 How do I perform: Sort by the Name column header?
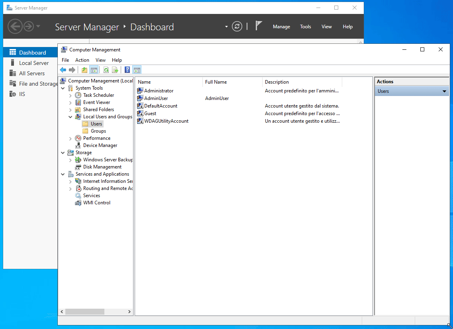point(169,82)
